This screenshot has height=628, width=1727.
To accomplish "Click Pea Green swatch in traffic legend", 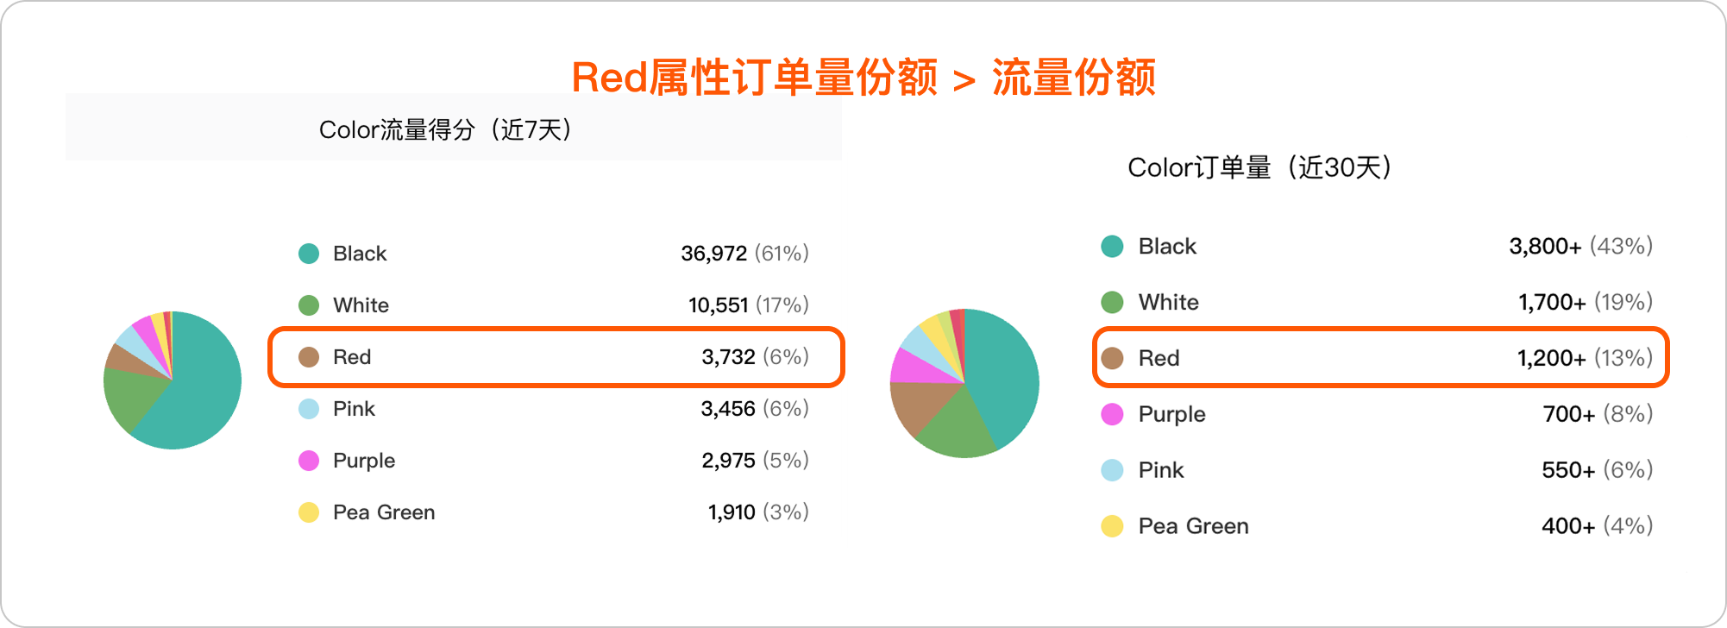I will point(309,512).
